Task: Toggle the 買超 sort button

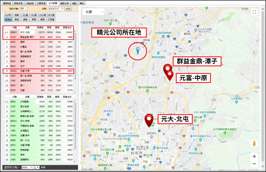Action: coord(17,19)
